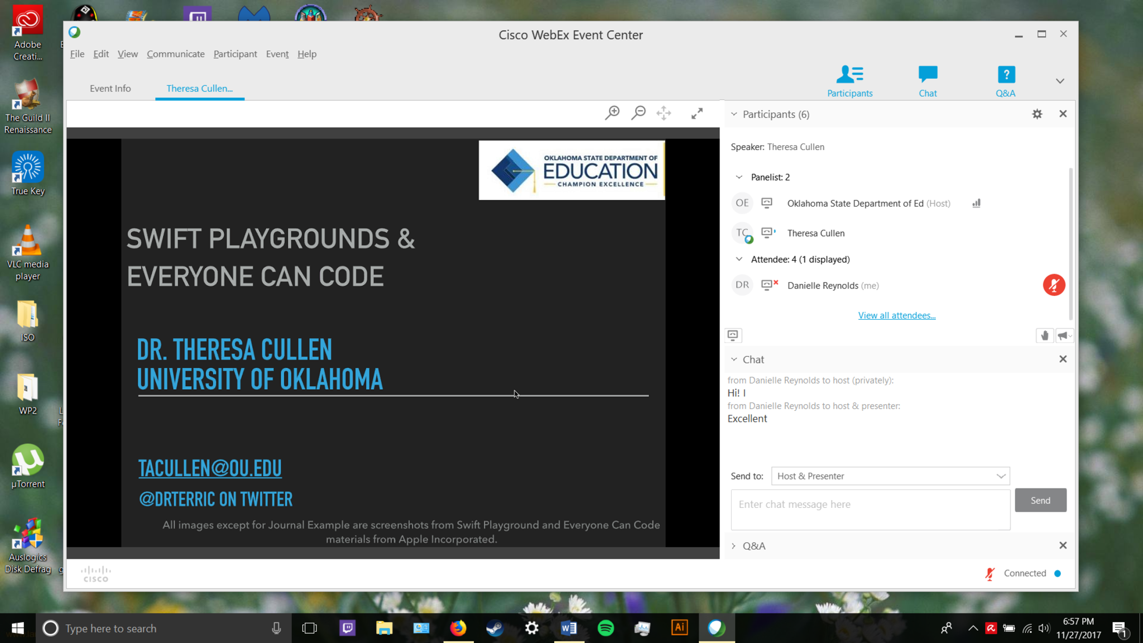The height and width of the screenshot is (643, 1143).
Task: Click the zoom in magnifier icon
Action: point(612,113)
